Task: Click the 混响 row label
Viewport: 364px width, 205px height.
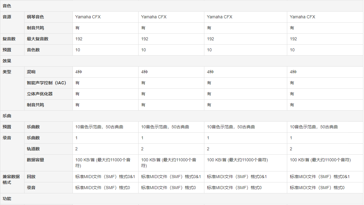Action: [31, 72]
